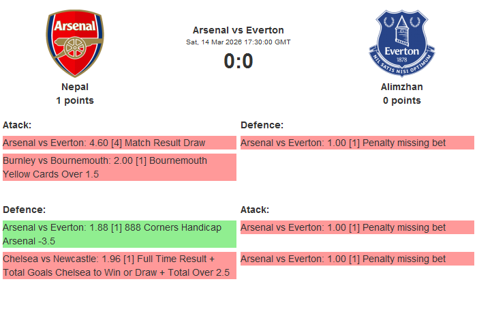
Task: Click the match date and time text
Action: pos(238,42)
